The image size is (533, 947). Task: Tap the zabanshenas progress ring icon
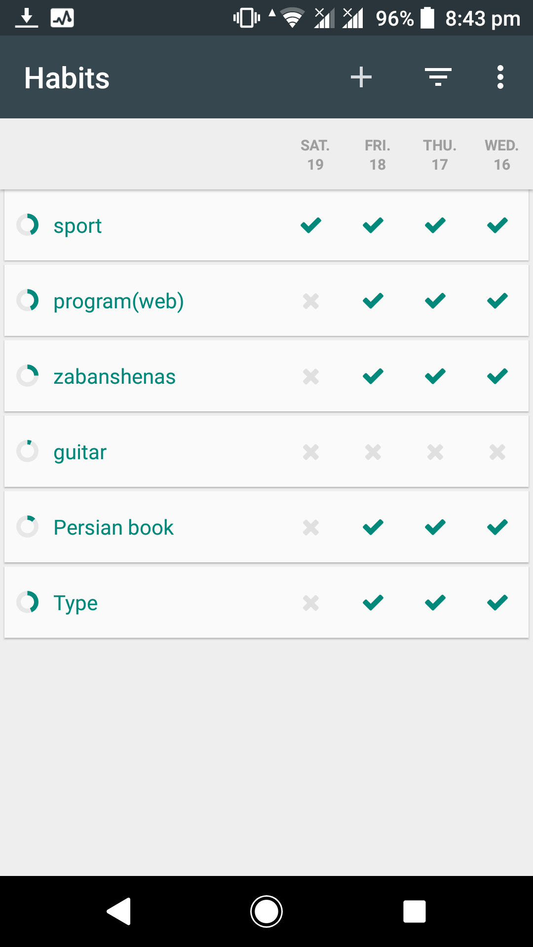[x=28, y=376]
